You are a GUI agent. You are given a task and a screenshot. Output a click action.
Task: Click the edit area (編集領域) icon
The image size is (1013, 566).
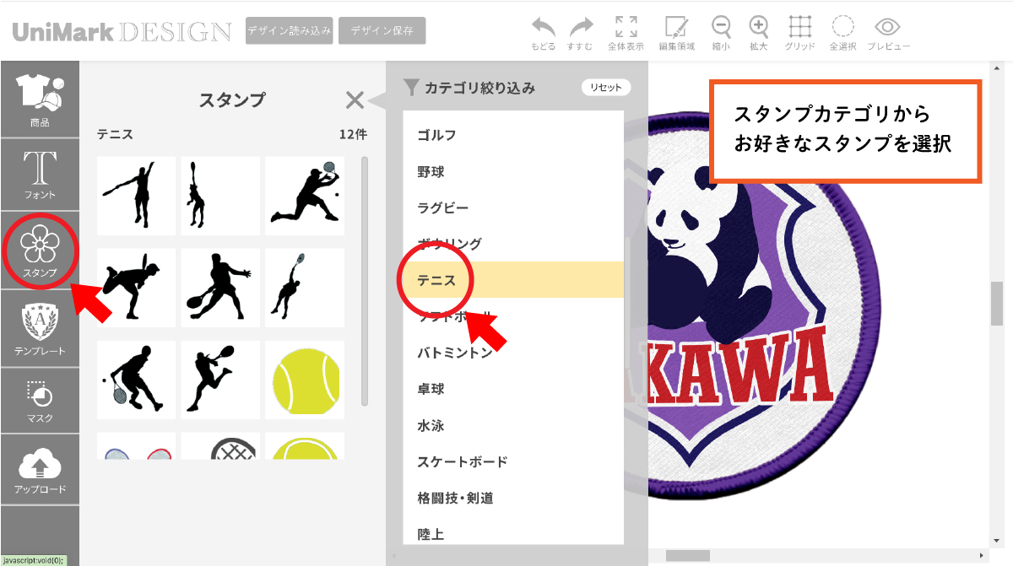click(x=675, y=27)
